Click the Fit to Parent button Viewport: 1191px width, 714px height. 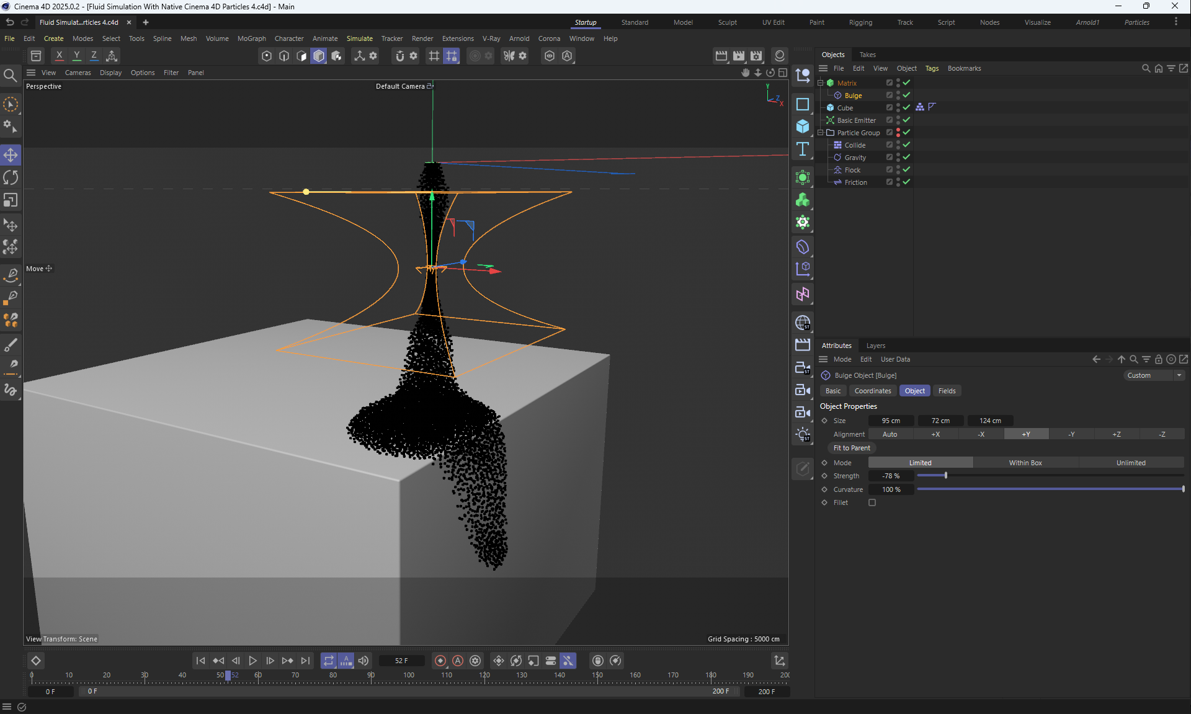tap(851, 448)
